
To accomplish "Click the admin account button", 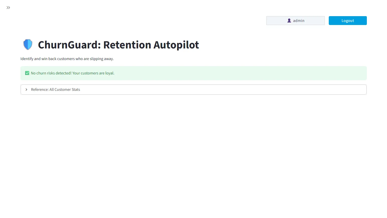I will [296, 21].
